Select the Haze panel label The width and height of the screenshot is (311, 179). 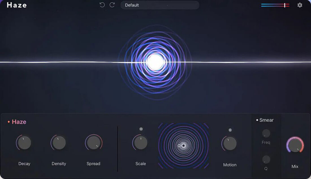tap(19, 122)
